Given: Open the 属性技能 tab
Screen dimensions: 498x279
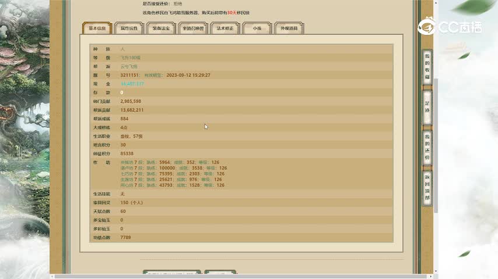Looking at the screenshot, I should point(129,28).
